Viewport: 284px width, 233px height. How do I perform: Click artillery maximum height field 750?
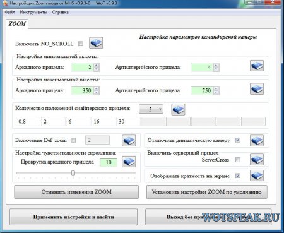202,90
